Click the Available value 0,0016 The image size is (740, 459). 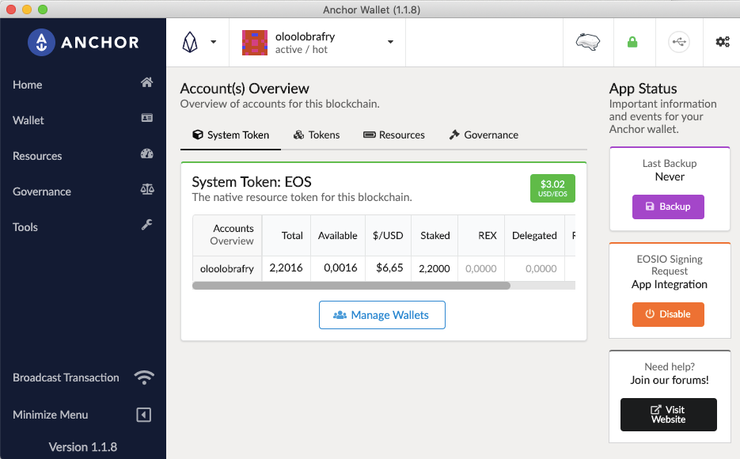(x=340, y=268)
